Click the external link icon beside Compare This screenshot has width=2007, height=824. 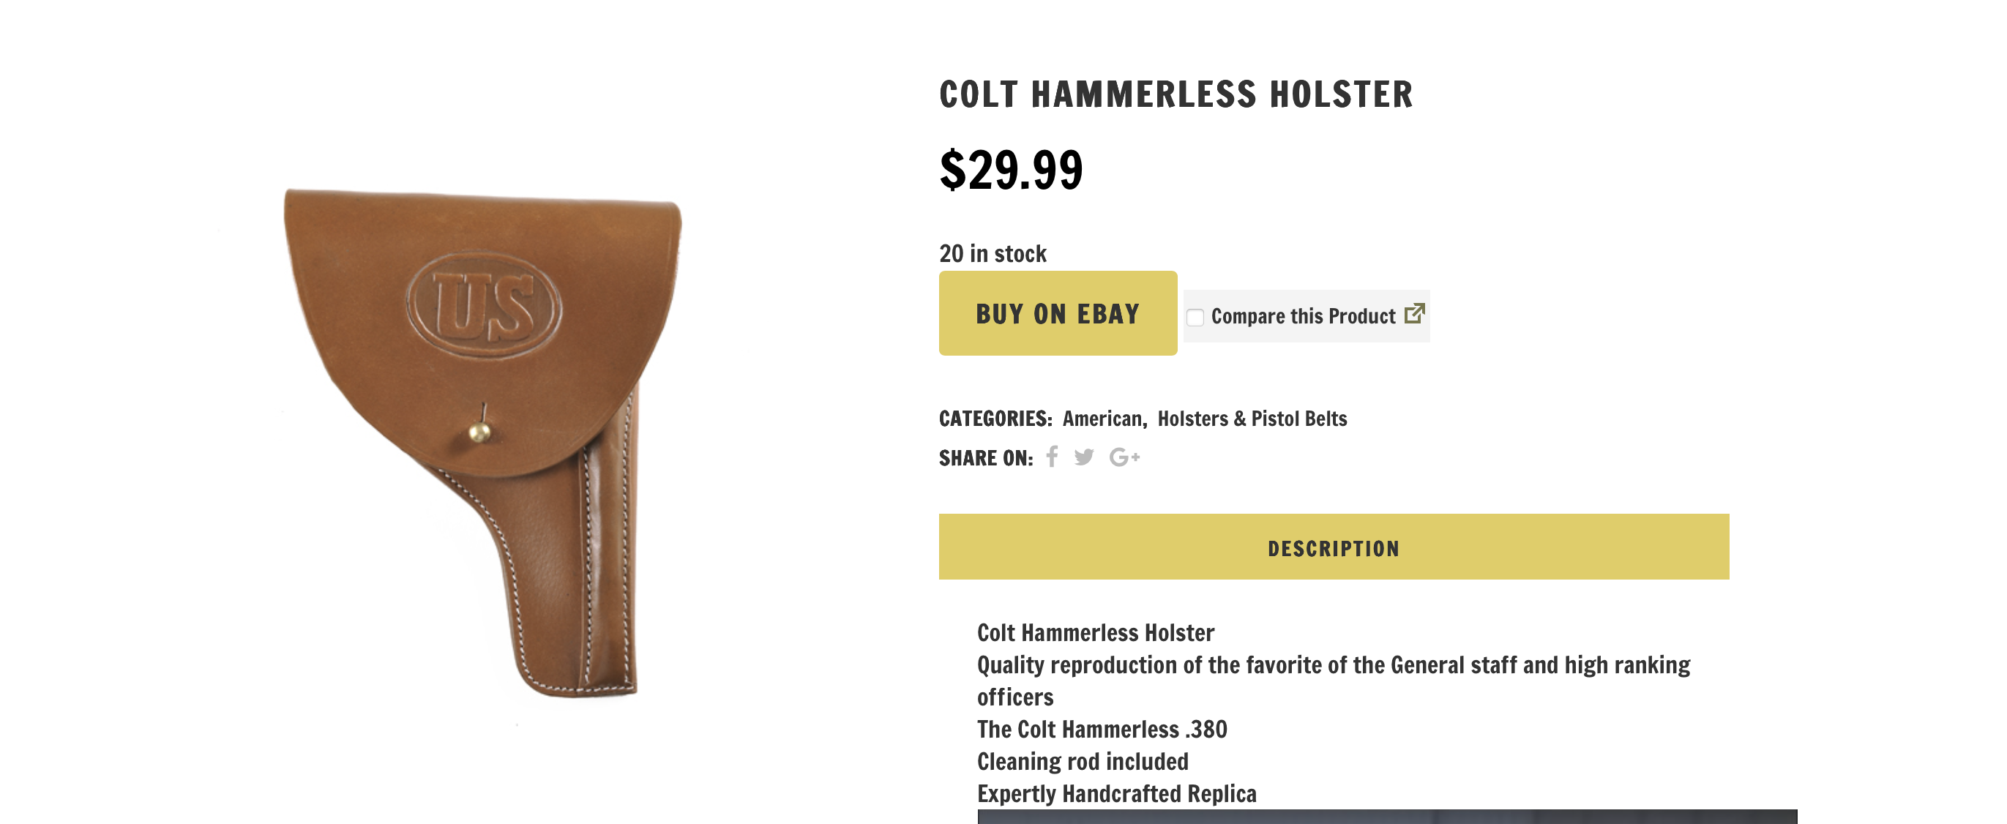pos(1414,314)
